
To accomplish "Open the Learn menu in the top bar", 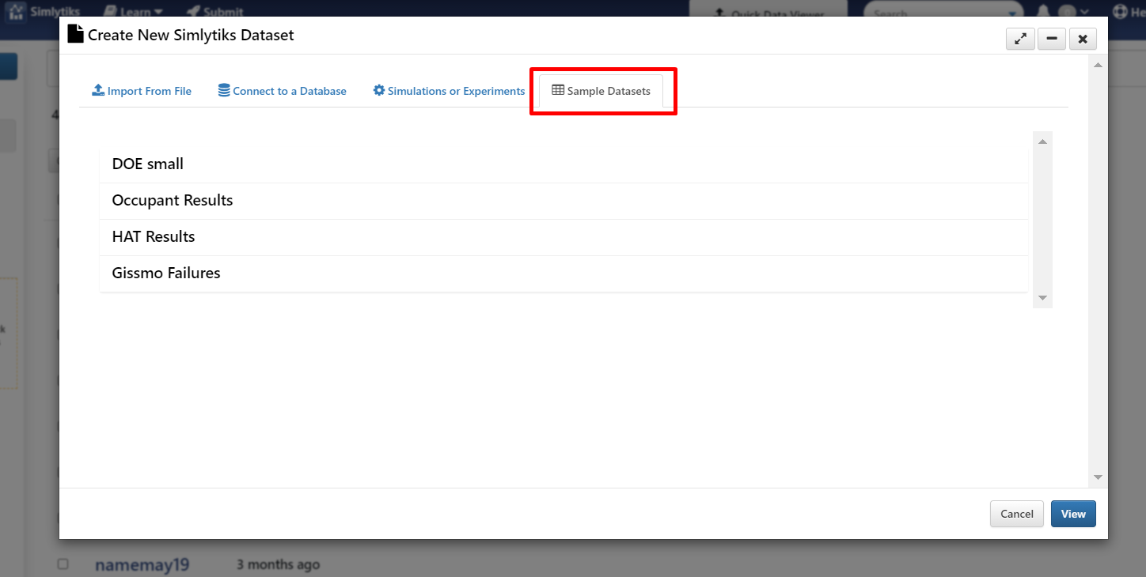I will [x=132, y=12].
